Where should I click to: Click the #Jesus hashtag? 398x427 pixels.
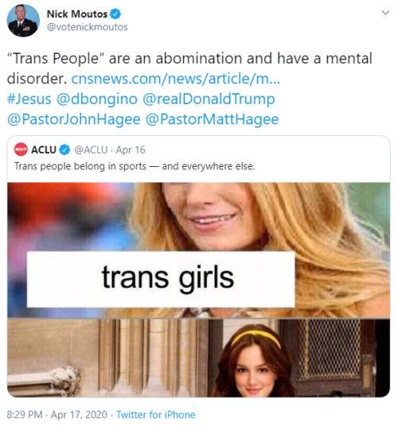coord(29,99)
